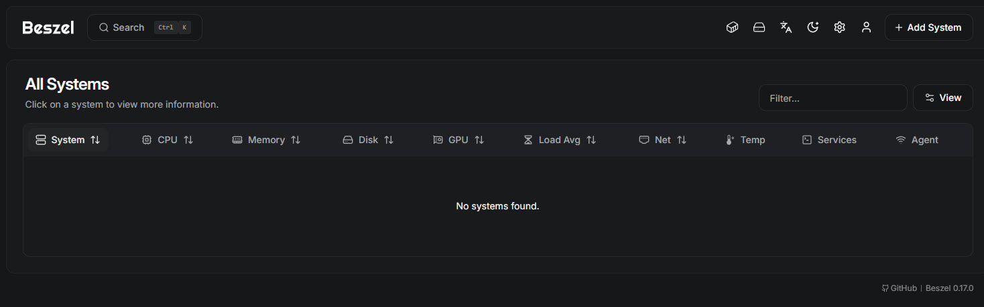The height and width of the screenshot is (307, 984).
Task: Click the Beszel logo
Action: [48, 27]
